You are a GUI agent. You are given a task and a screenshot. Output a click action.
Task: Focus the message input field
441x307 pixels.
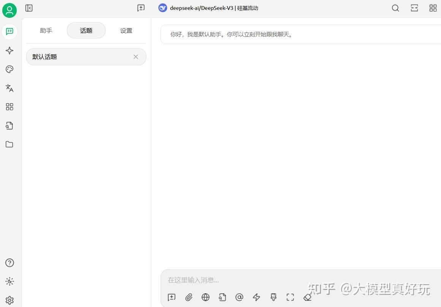coord(301,280)
